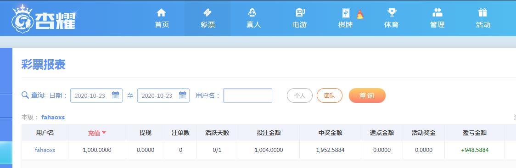
Task: Focus the 用户名 input field
Action: (248, 95)
